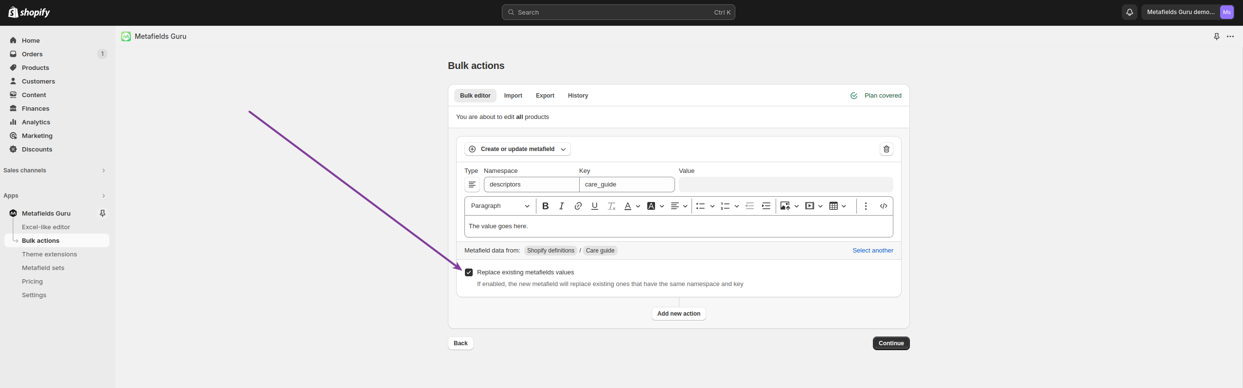Click the Plan covered status
This screenshot has height=388, width=1243.
pos(876,96)
